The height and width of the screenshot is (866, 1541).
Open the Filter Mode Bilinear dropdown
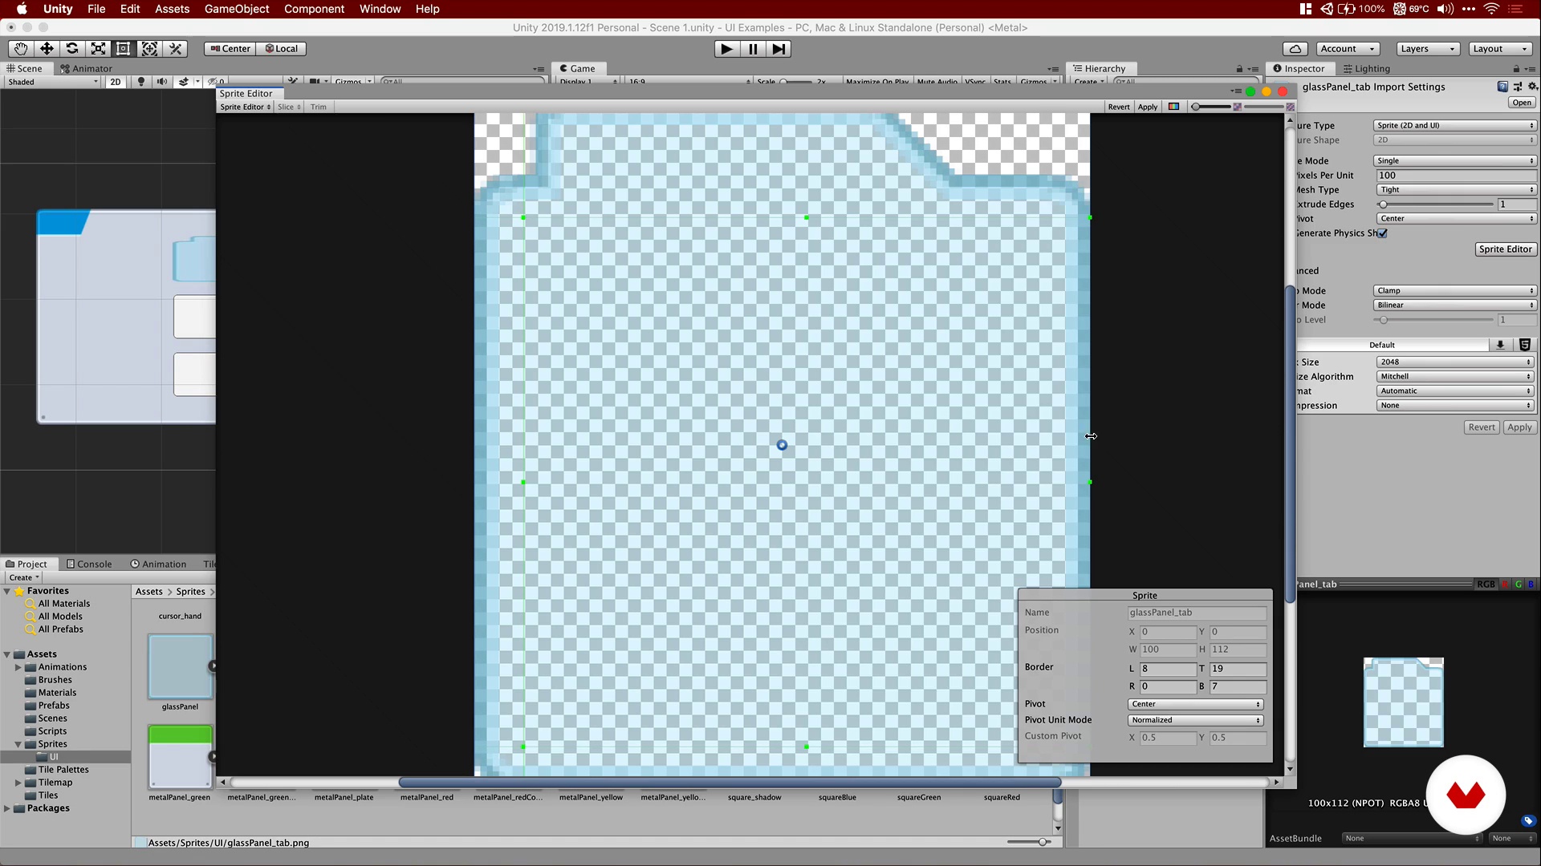1455,306
